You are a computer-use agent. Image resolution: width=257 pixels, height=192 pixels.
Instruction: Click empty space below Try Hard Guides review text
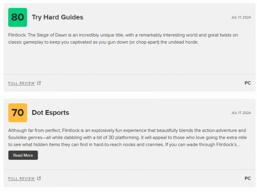click(128, 59)
